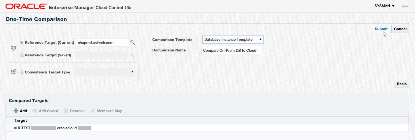Open the accessibility options ellipsis icon
The image size is (415, 140).
(405, 6)
